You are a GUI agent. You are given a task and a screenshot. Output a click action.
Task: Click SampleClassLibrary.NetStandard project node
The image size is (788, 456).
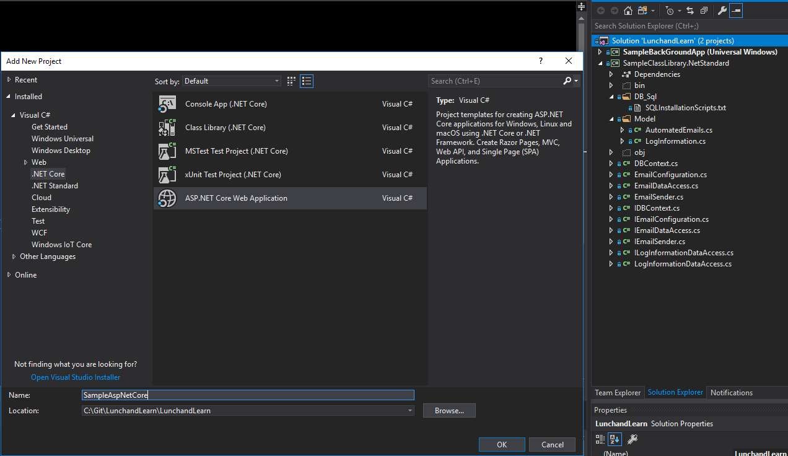676,63
